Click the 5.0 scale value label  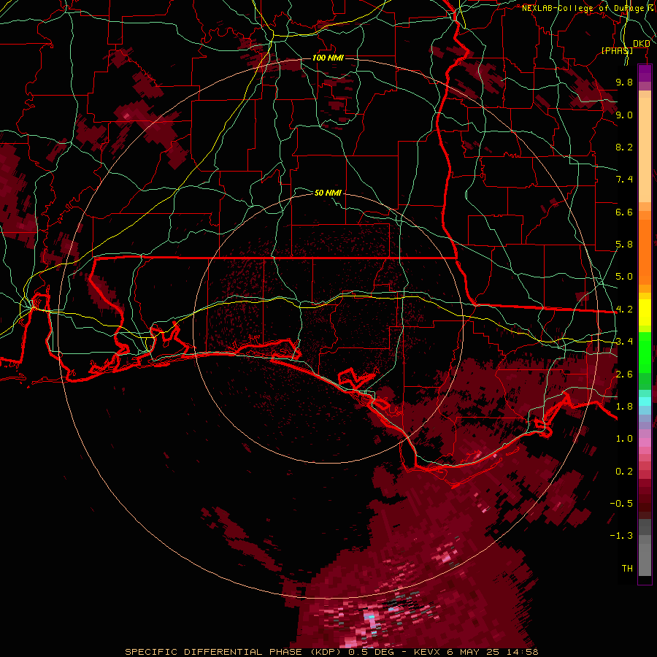tap(624, 277)
